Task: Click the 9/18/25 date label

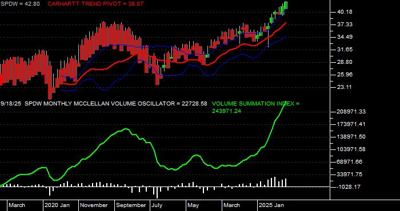Action: [11, 104]
